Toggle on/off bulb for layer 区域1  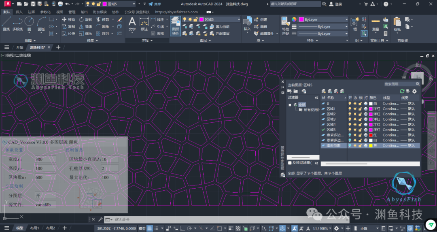[x=350, y=109]
